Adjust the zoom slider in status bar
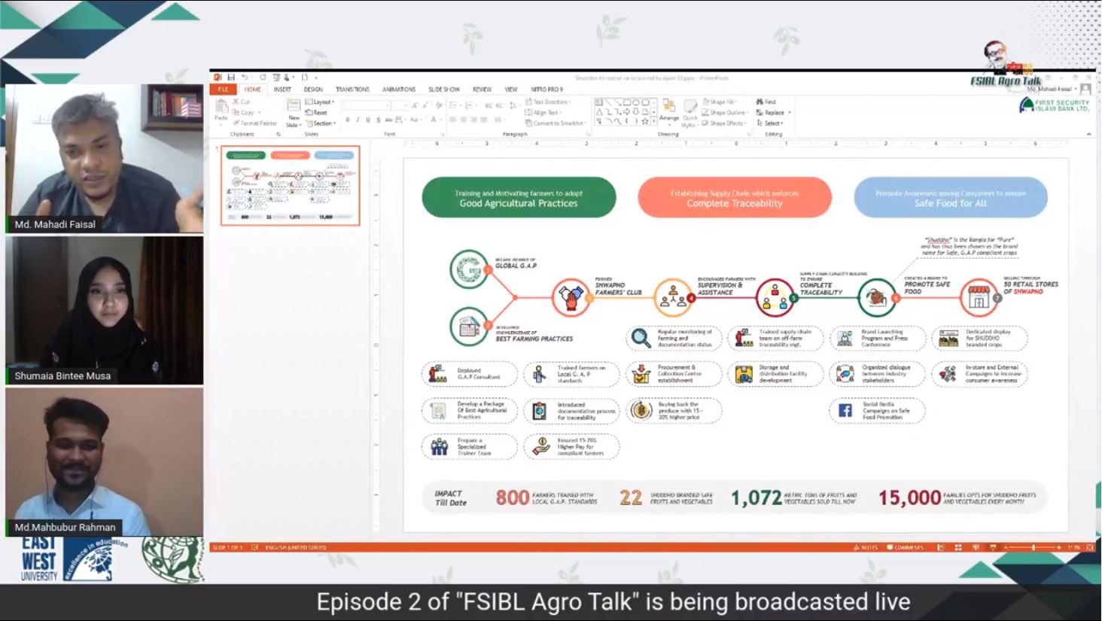Screen dimensions: 1102x621 tap(1033, 547)
